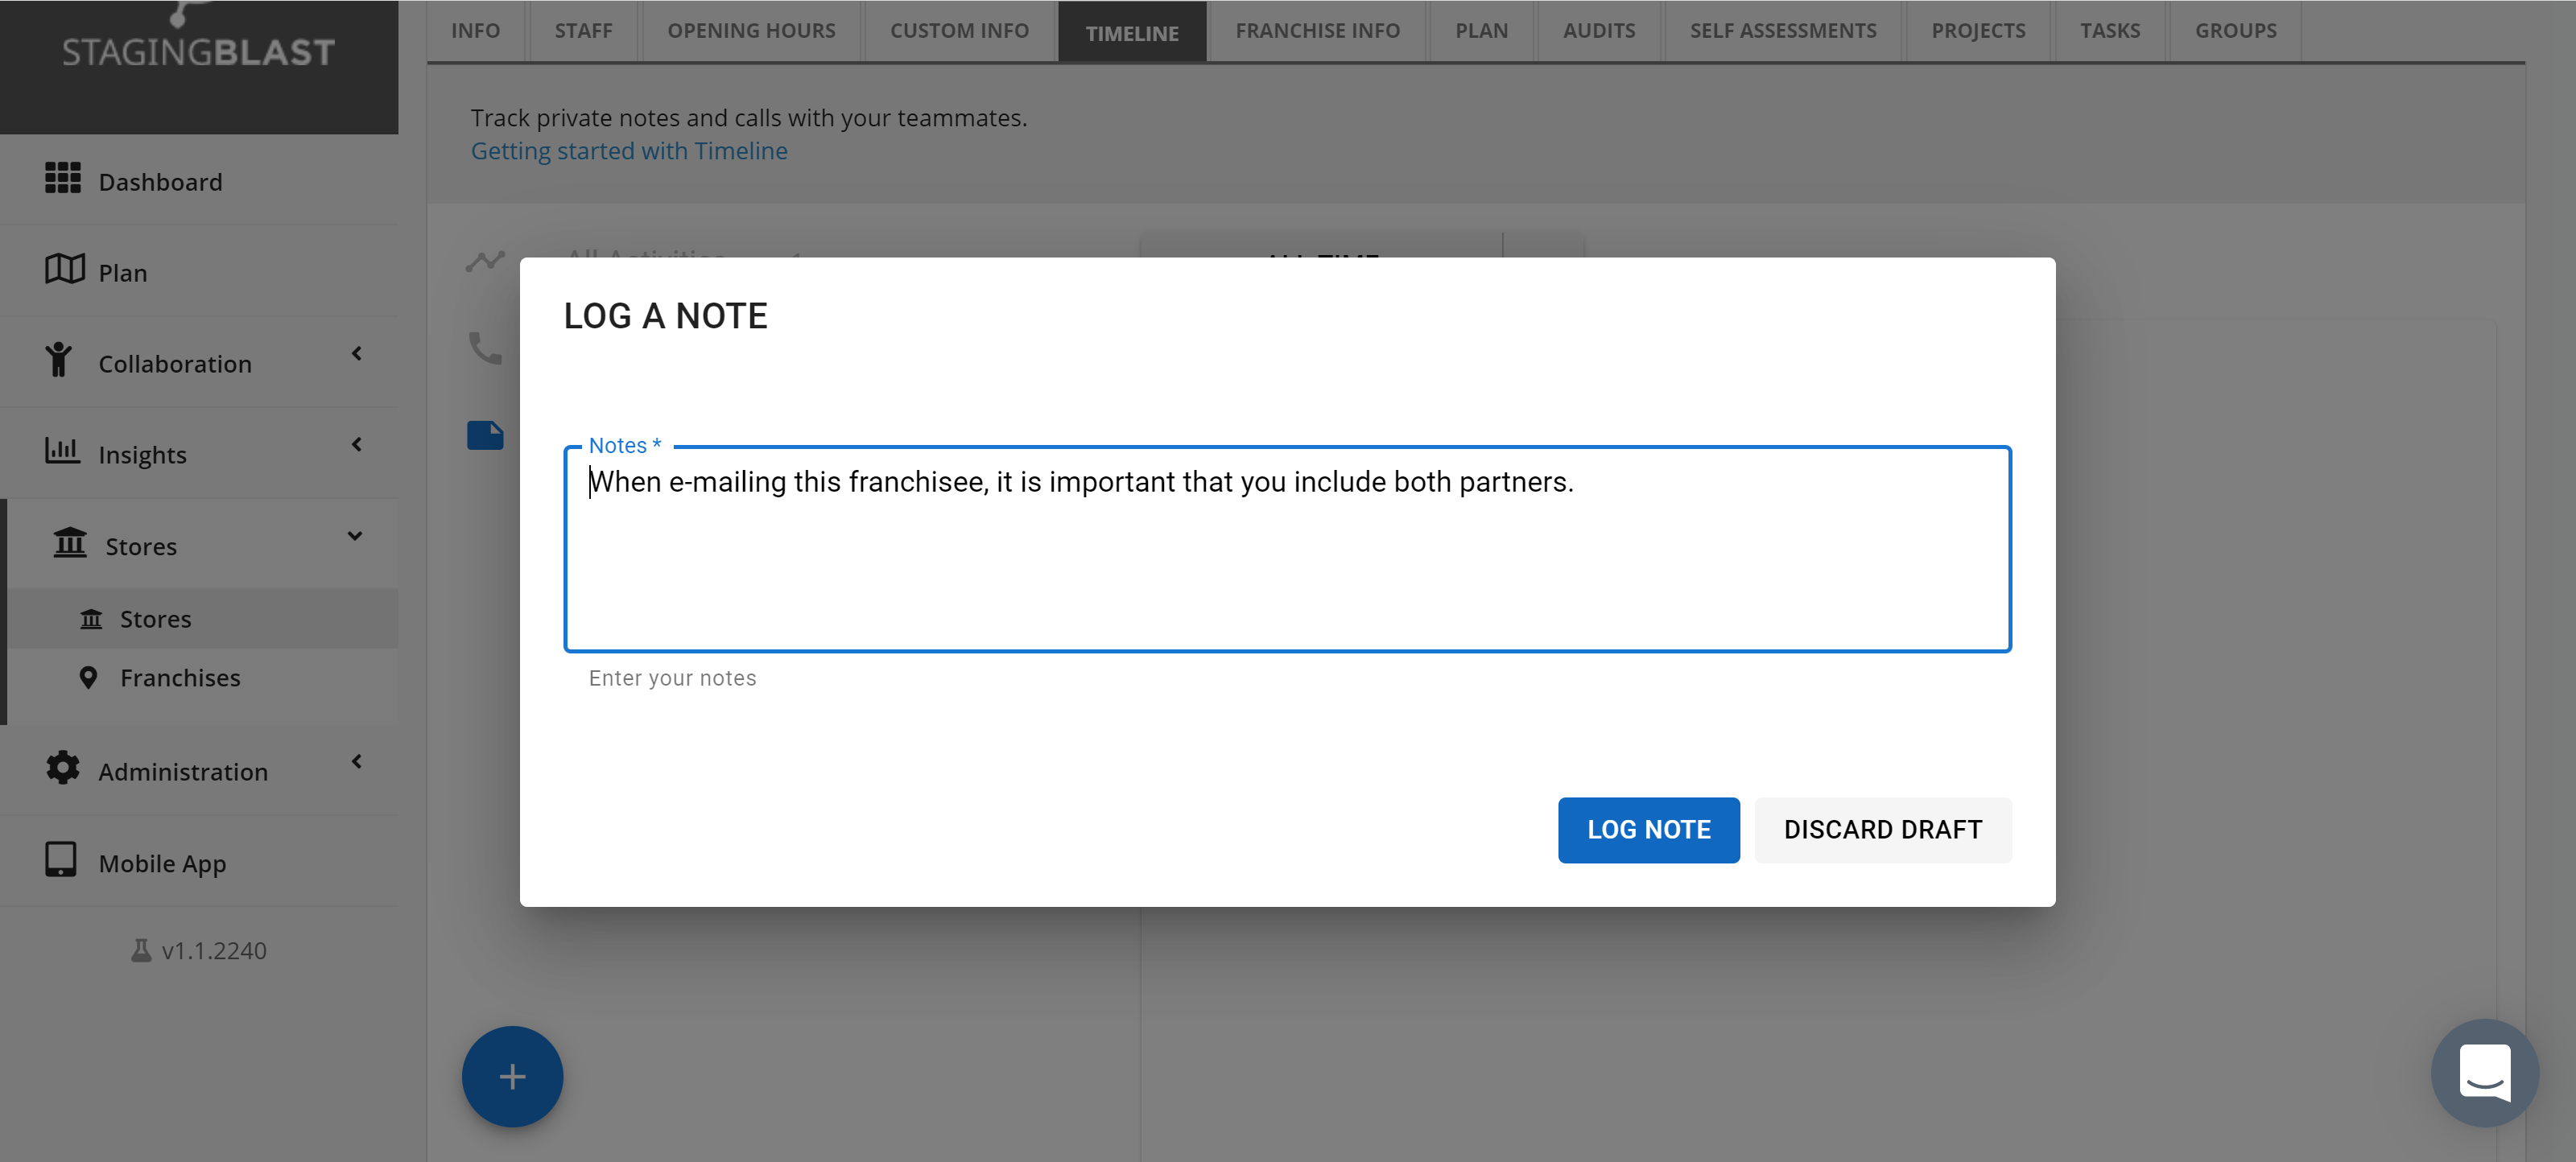
Task: Click the Discard Draft button
Action: pyautogui.click(x=1882, y=830)
